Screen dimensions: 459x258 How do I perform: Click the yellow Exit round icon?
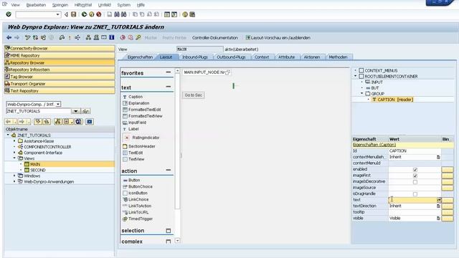pos(91,14)
